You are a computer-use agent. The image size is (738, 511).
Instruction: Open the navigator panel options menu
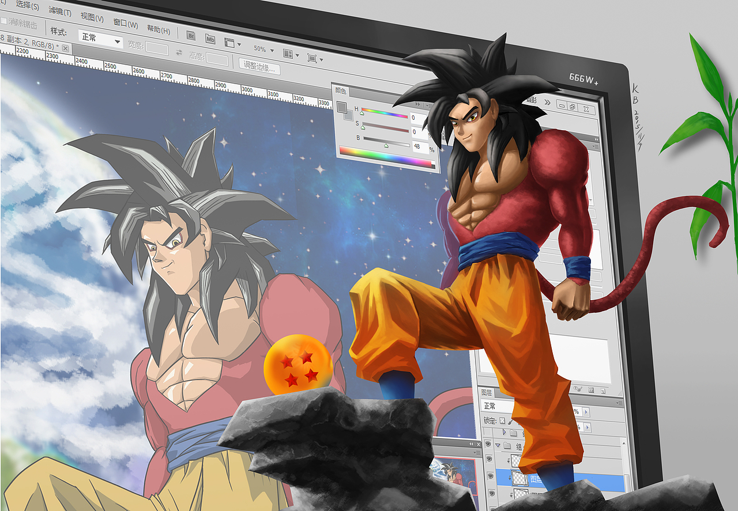(477, 452)
